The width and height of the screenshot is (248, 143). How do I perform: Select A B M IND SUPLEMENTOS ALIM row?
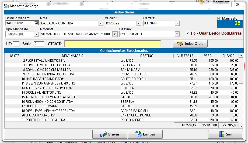pyautogui.click(x=122, y=97)
